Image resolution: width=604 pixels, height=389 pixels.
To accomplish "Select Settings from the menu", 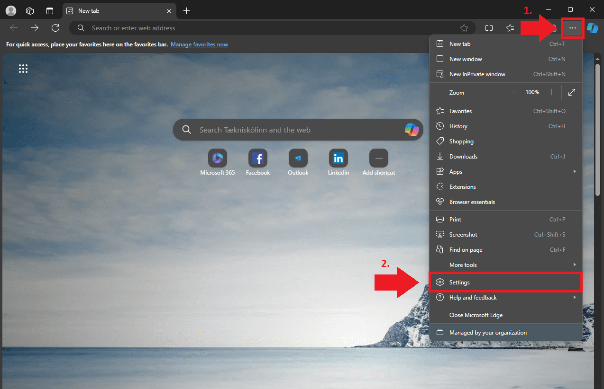I will pyautogui.click(x=505, y=283).
